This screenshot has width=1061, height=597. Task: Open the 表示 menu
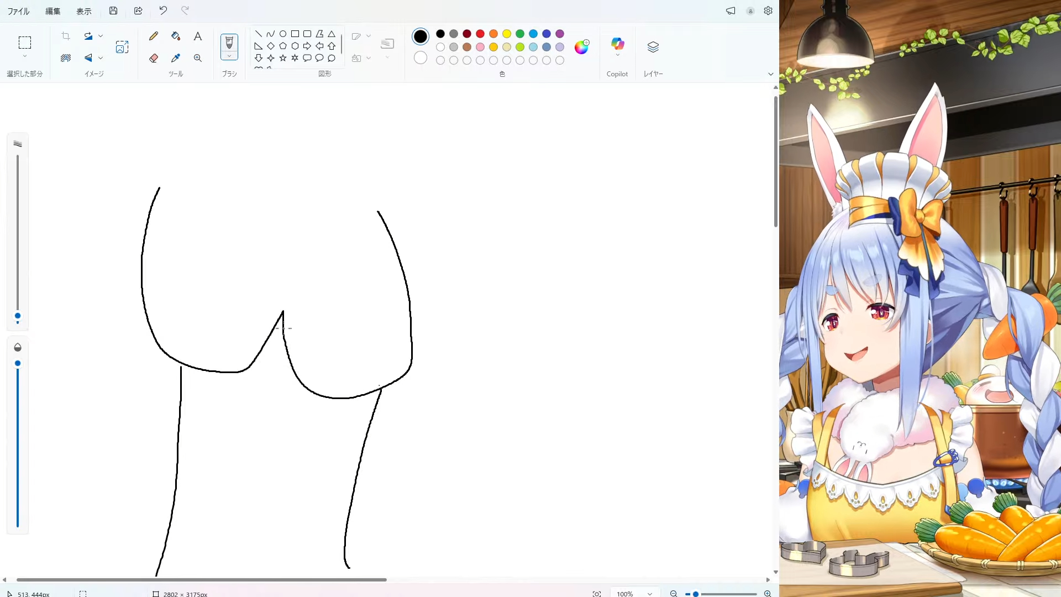[84, 11]
